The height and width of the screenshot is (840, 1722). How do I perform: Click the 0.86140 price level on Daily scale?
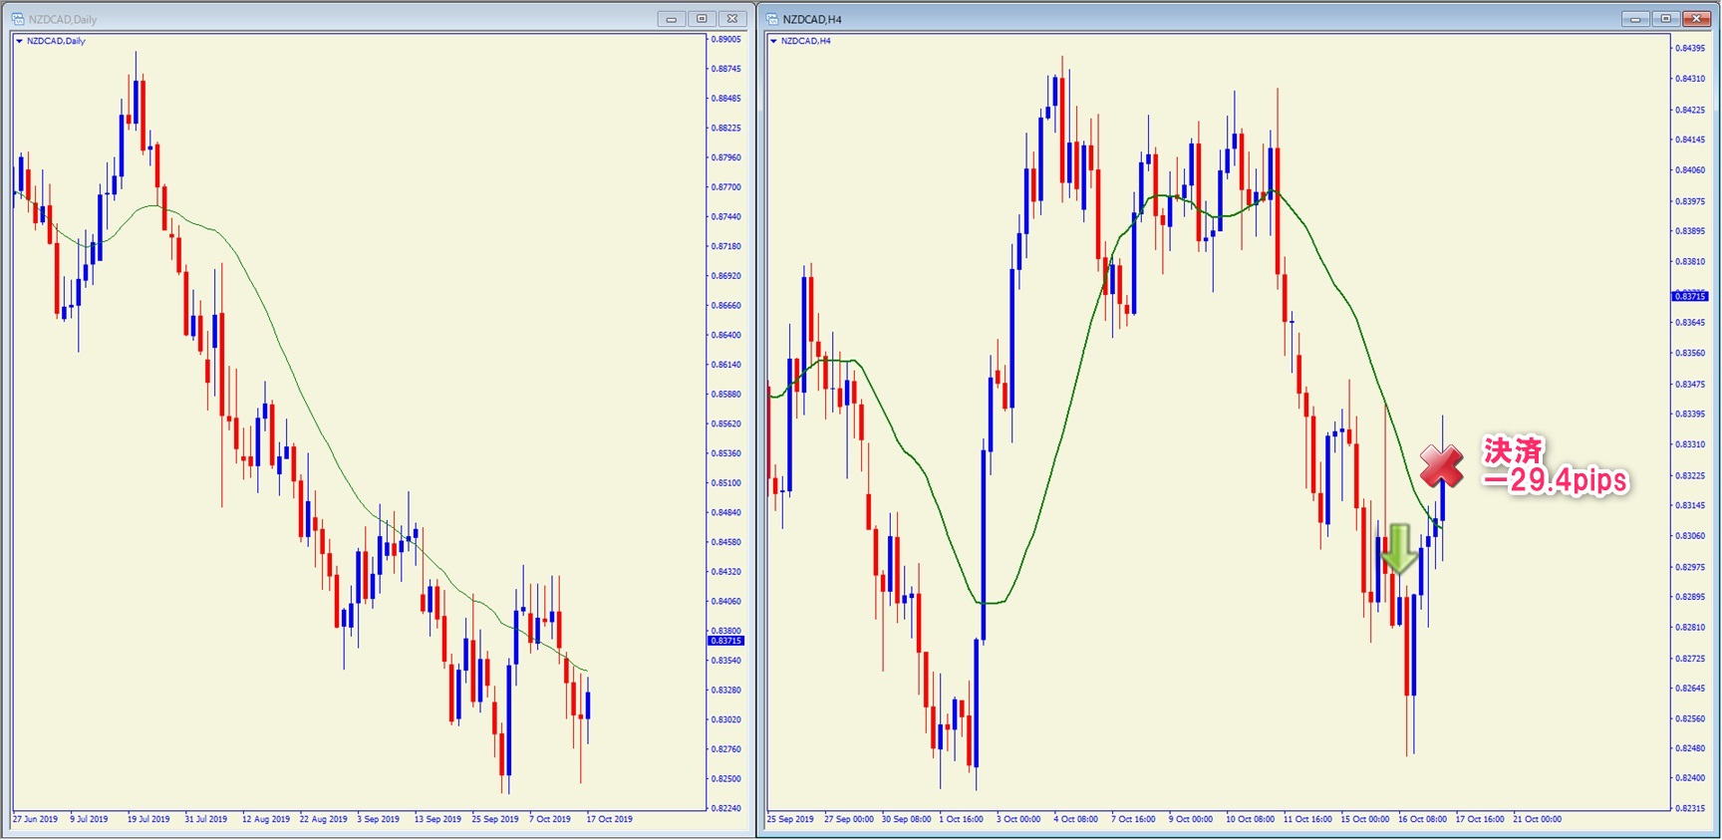point(725,365)
